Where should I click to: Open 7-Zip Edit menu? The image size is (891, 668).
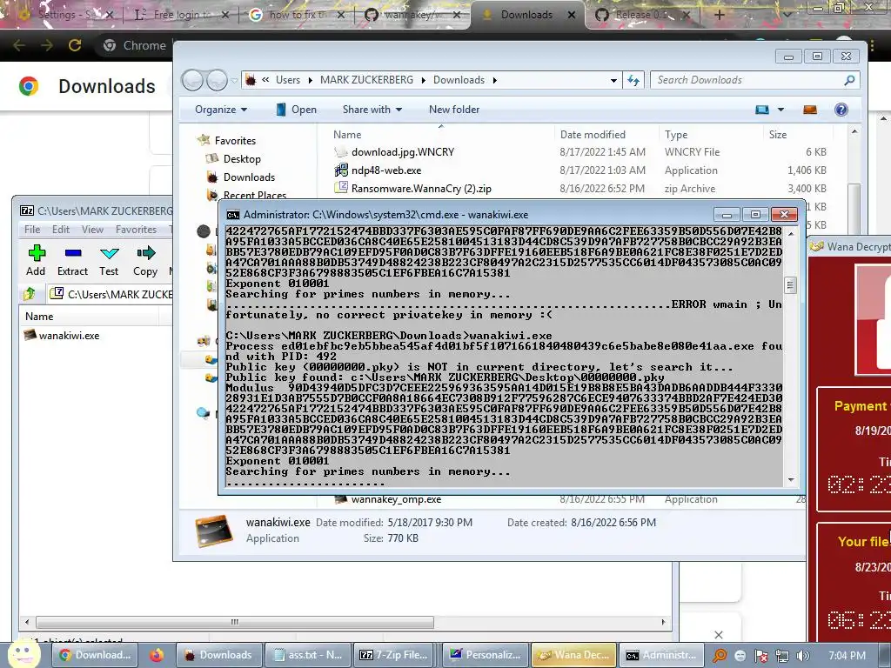click(61, 230)
